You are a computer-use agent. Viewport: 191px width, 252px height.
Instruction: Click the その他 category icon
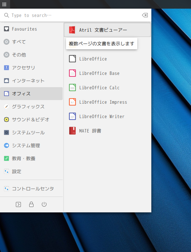click(6, 55)
